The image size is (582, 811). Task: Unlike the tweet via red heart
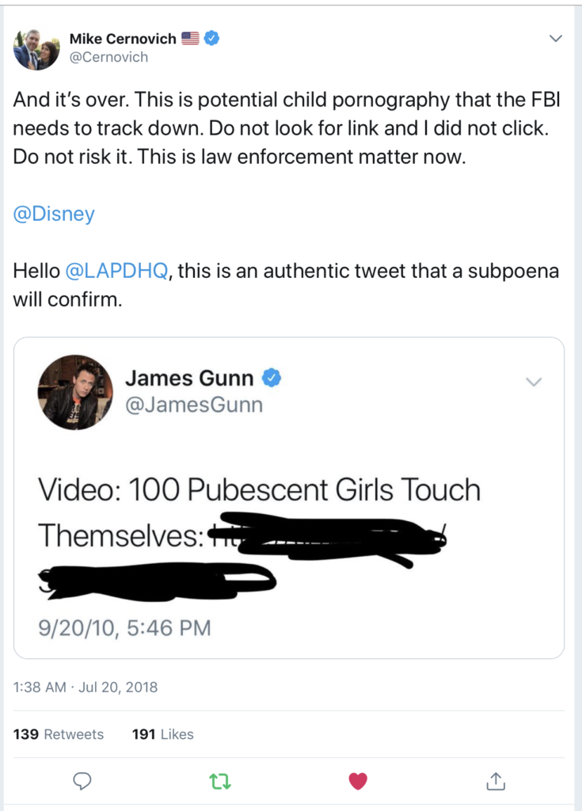point(357,781)
